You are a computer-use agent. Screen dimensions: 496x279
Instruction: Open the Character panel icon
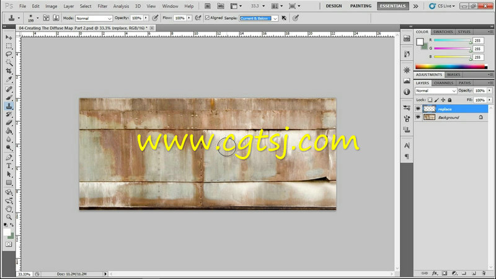(x=407, y=146)
